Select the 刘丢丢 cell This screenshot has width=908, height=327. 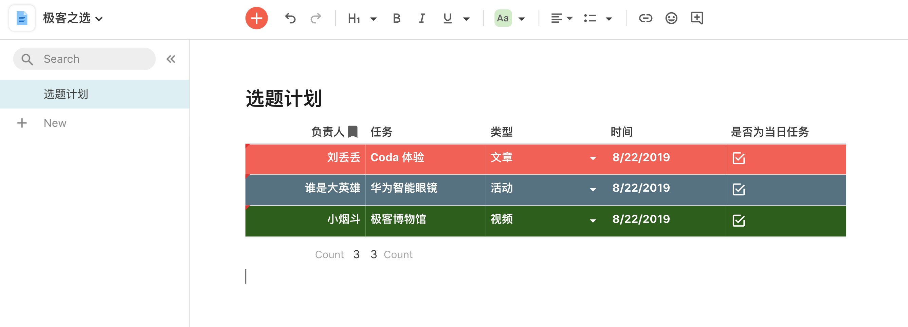click(x=305, y=159)
